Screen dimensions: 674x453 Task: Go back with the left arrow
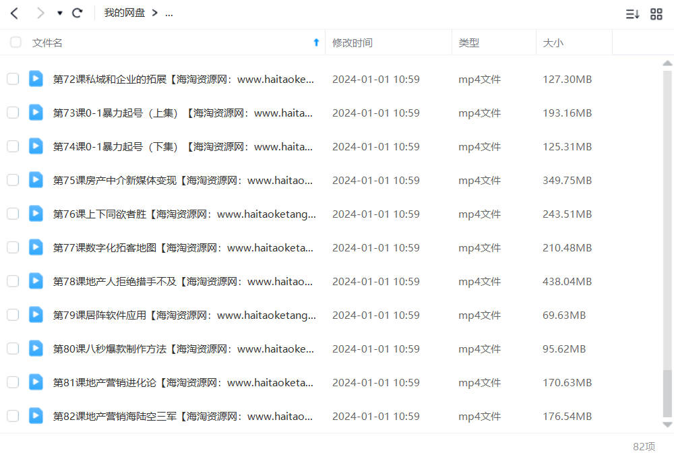(14, 13)
